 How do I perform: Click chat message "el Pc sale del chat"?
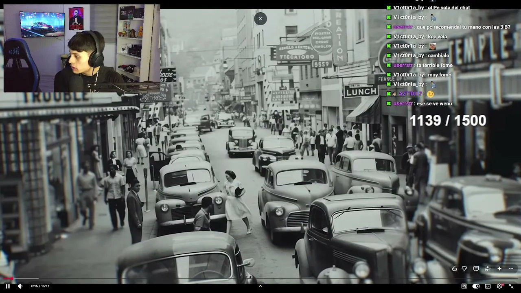(x=450, y=8)
